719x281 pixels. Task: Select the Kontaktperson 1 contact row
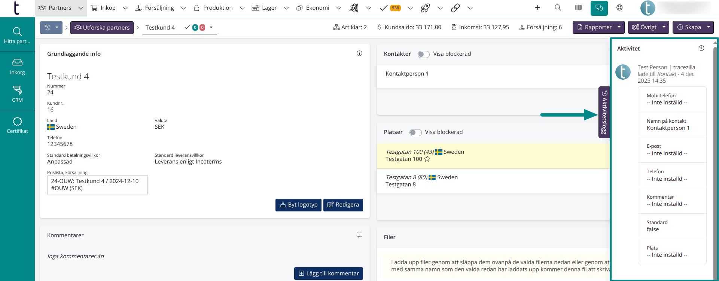click(407, 74)
